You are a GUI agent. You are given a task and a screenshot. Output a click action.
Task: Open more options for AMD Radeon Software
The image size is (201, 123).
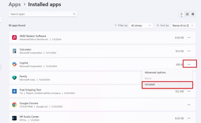tap(189, 38)
